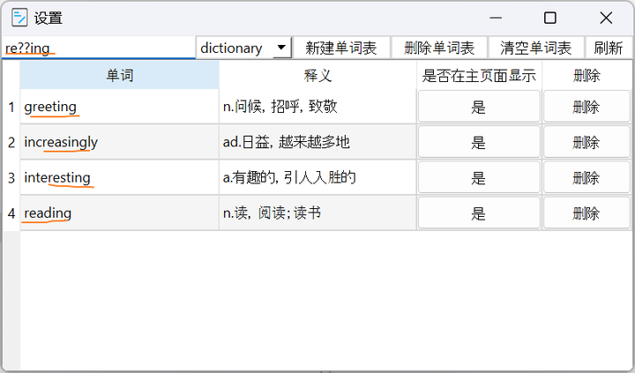
Task: Toggle main page display for interesting
Action: click(478, 177)
